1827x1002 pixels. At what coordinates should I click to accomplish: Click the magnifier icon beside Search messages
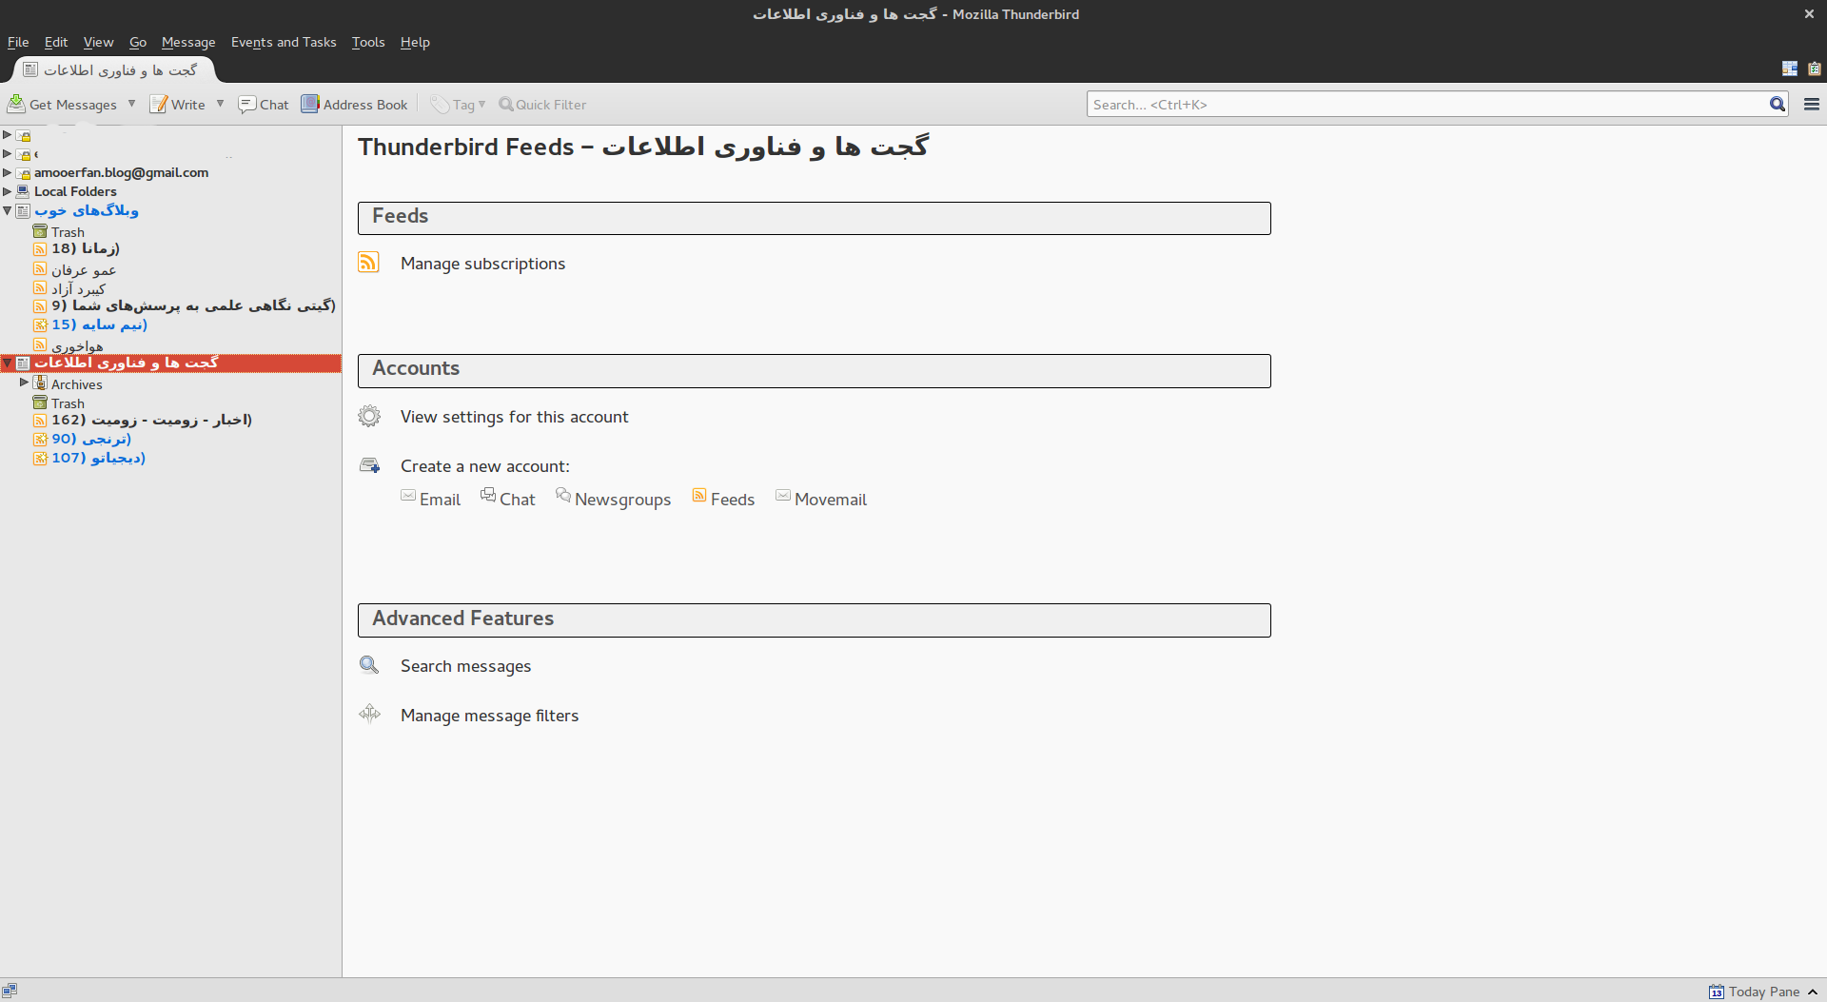[x=369, y=665]
